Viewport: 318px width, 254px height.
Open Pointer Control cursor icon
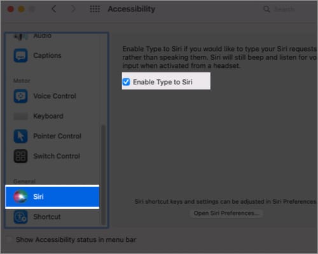click(20, 136)
